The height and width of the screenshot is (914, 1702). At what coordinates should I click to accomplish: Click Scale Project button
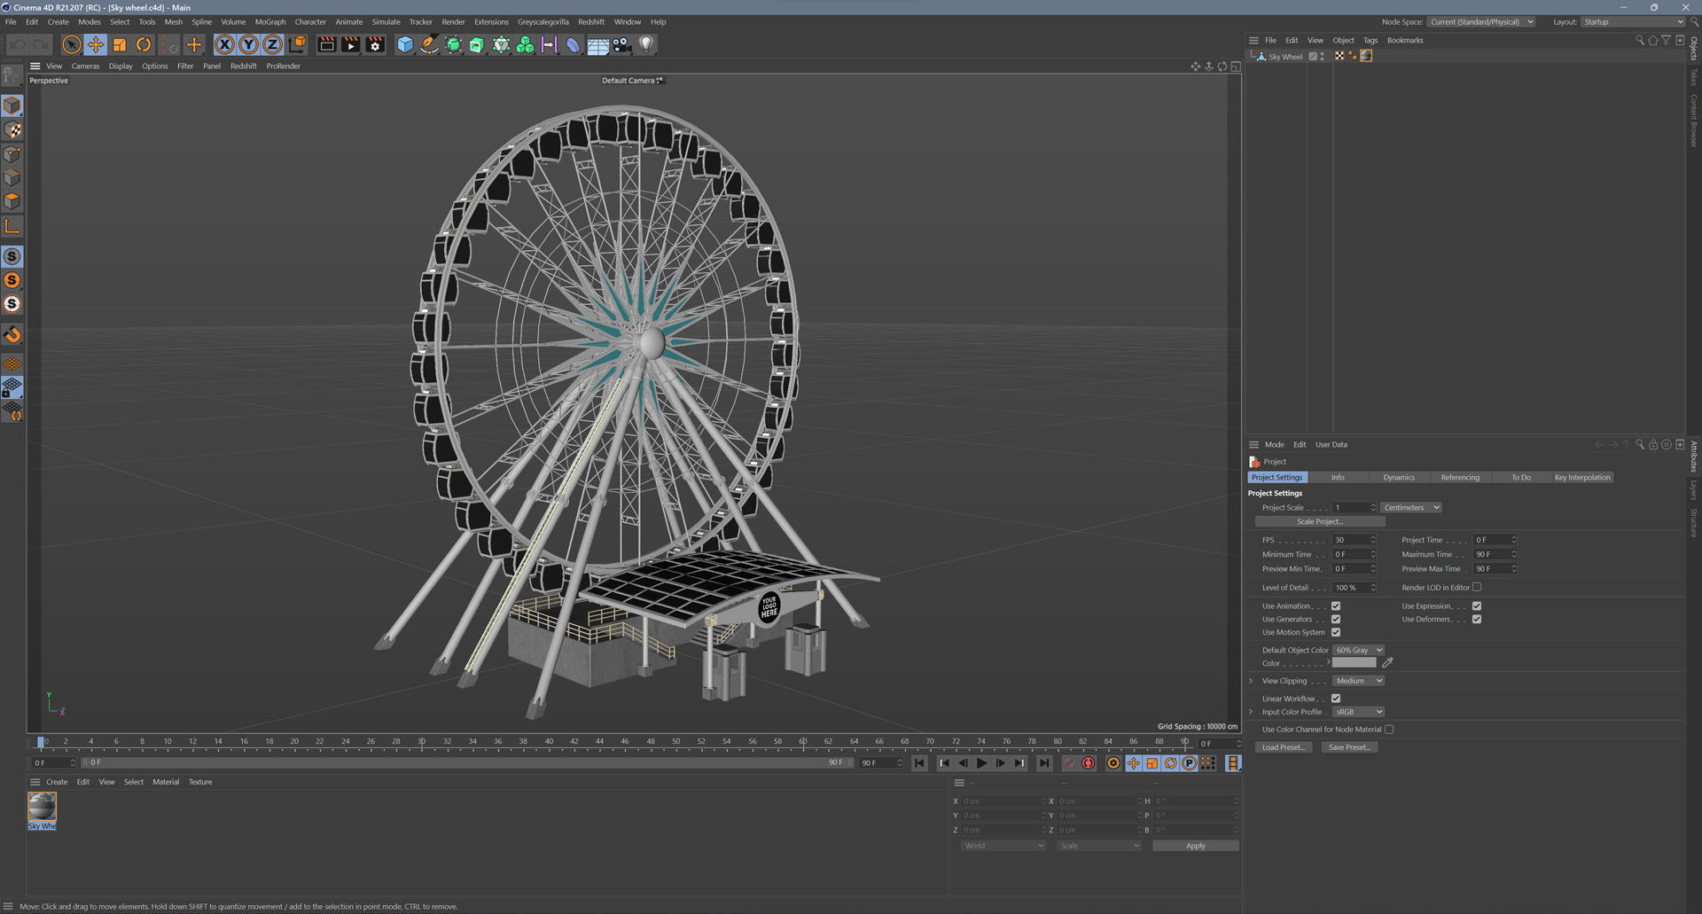1320,522
